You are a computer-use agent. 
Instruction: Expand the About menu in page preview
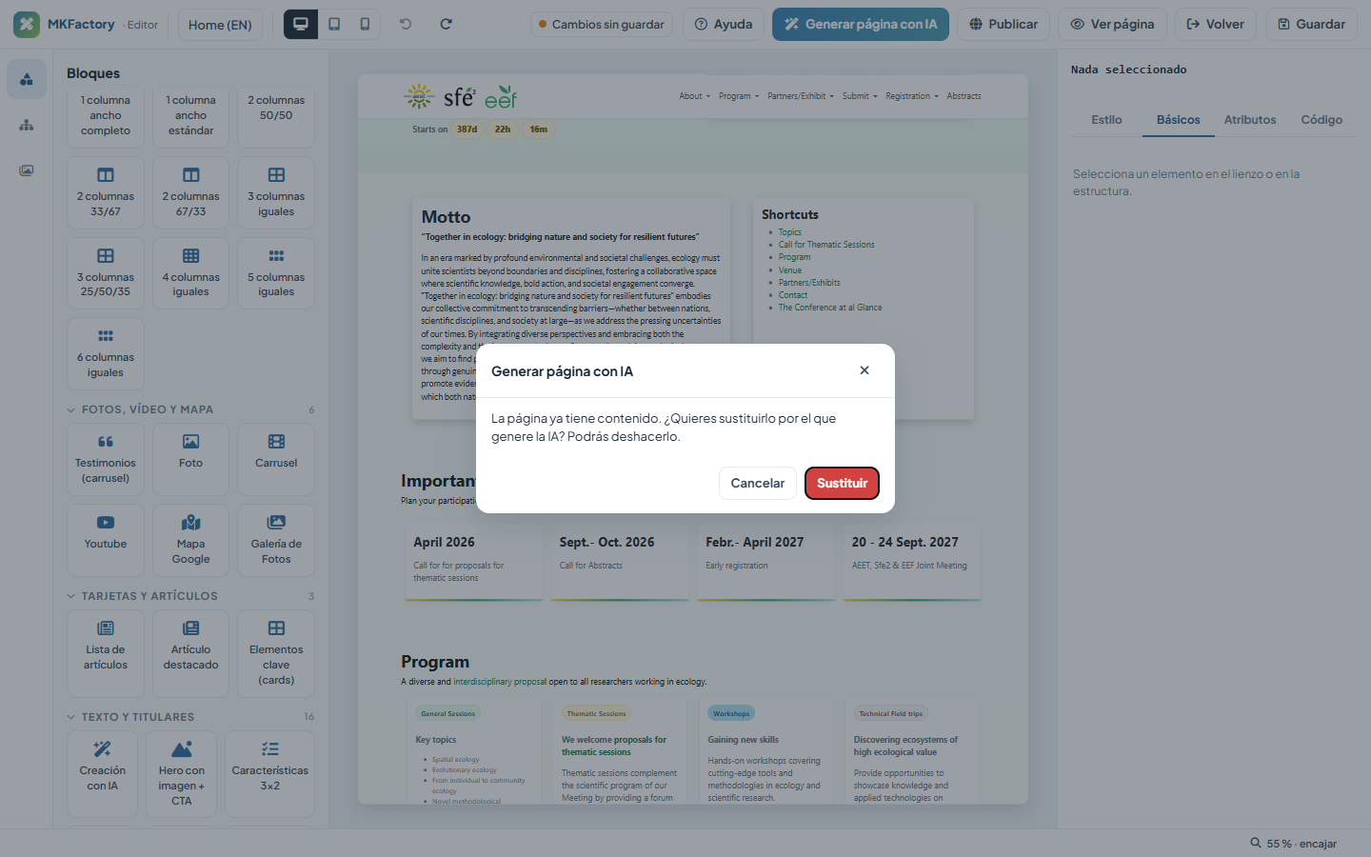pyautogui.click(x=694, y=96)
